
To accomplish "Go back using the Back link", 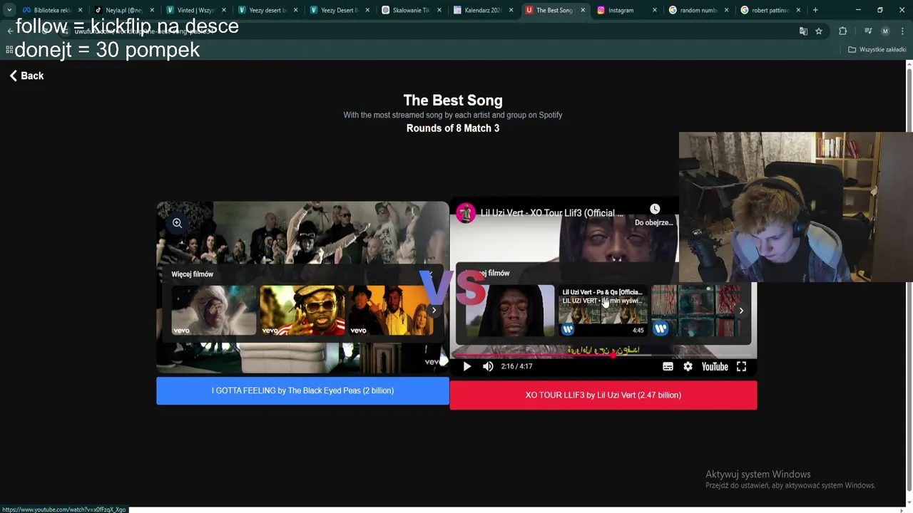I will coord(26,76).
